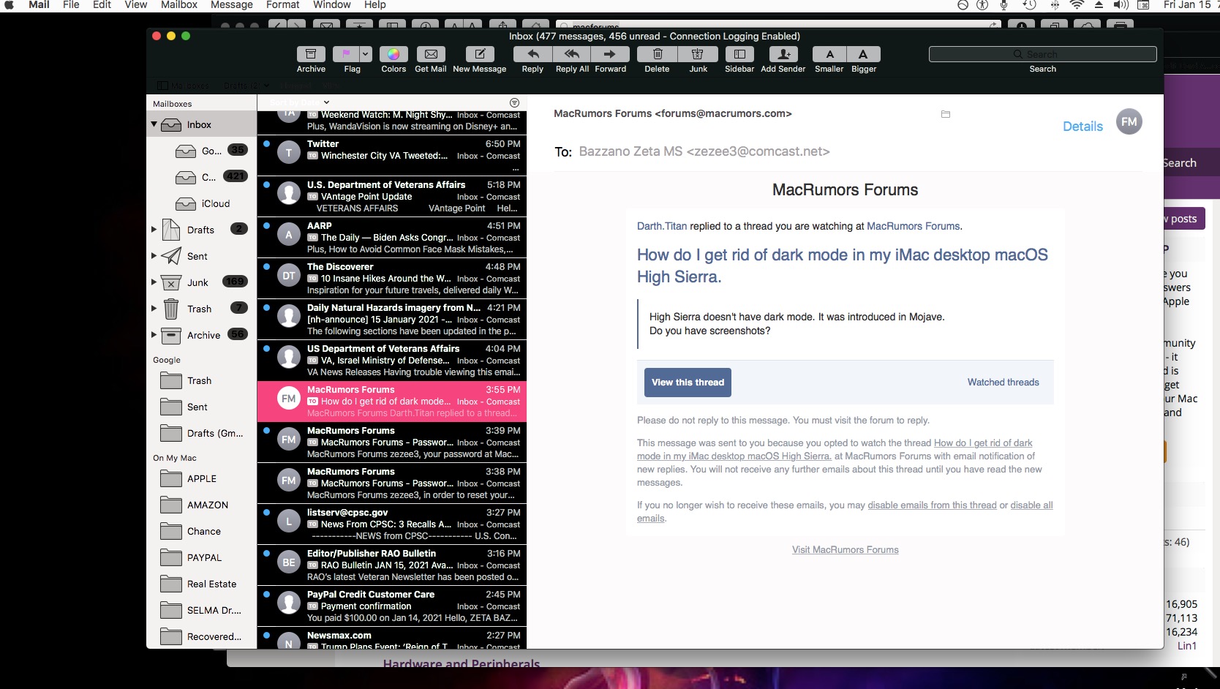Open the AMAZON folder

click(202, 505)
